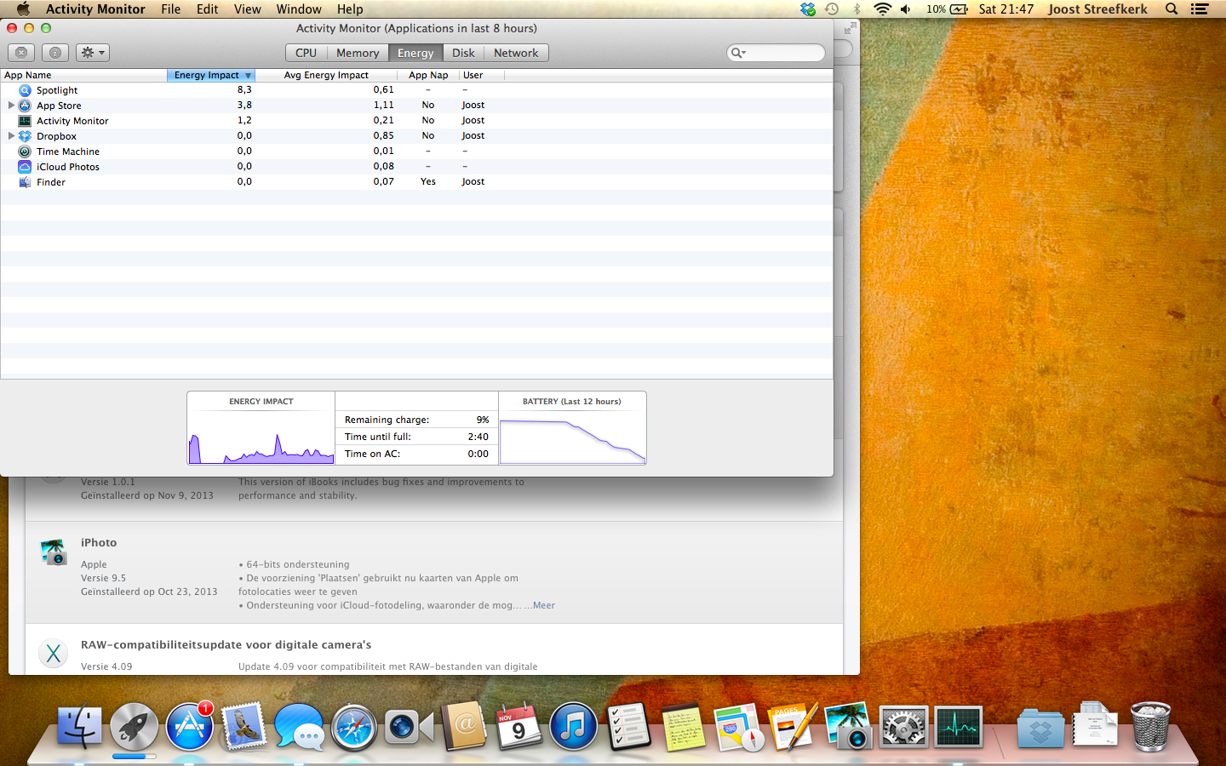Expand the App Store process row

click(x=11, y=106)
